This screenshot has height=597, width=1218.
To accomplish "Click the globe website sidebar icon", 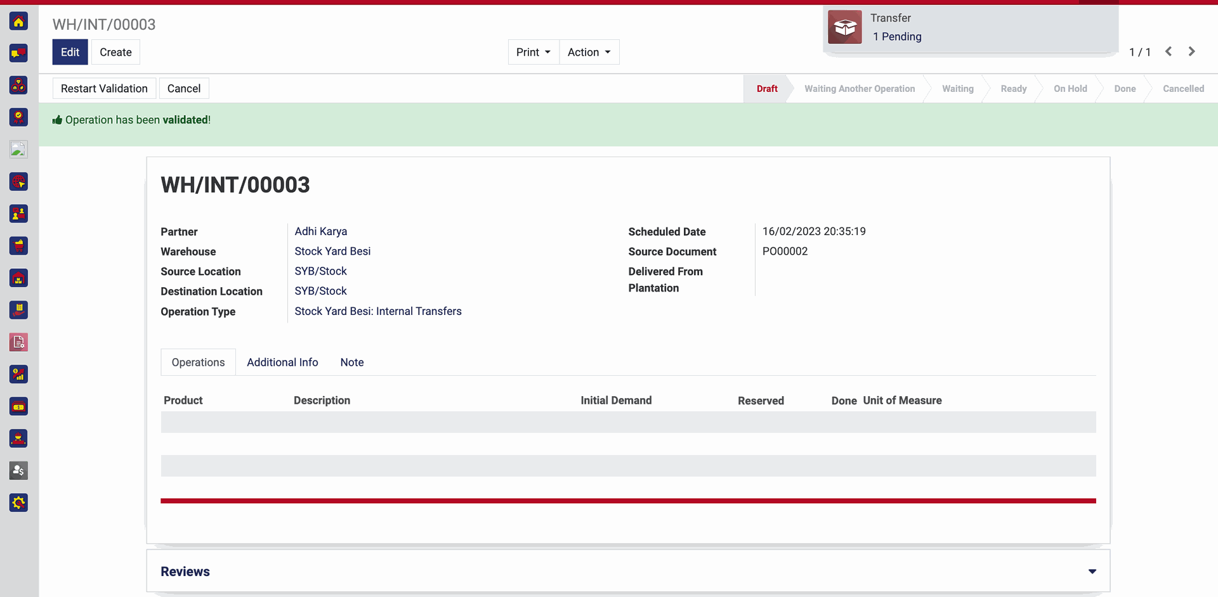I will pyautogui.click(x=18, y=182).
